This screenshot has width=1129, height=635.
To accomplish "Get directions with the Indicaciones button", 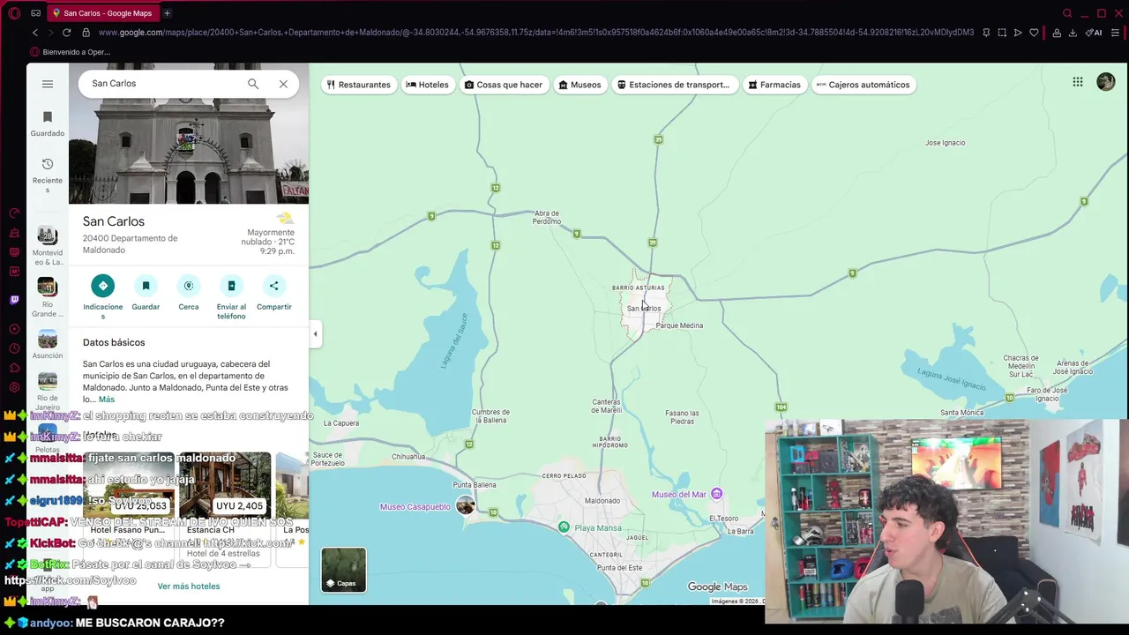I will tap(103, 296).
